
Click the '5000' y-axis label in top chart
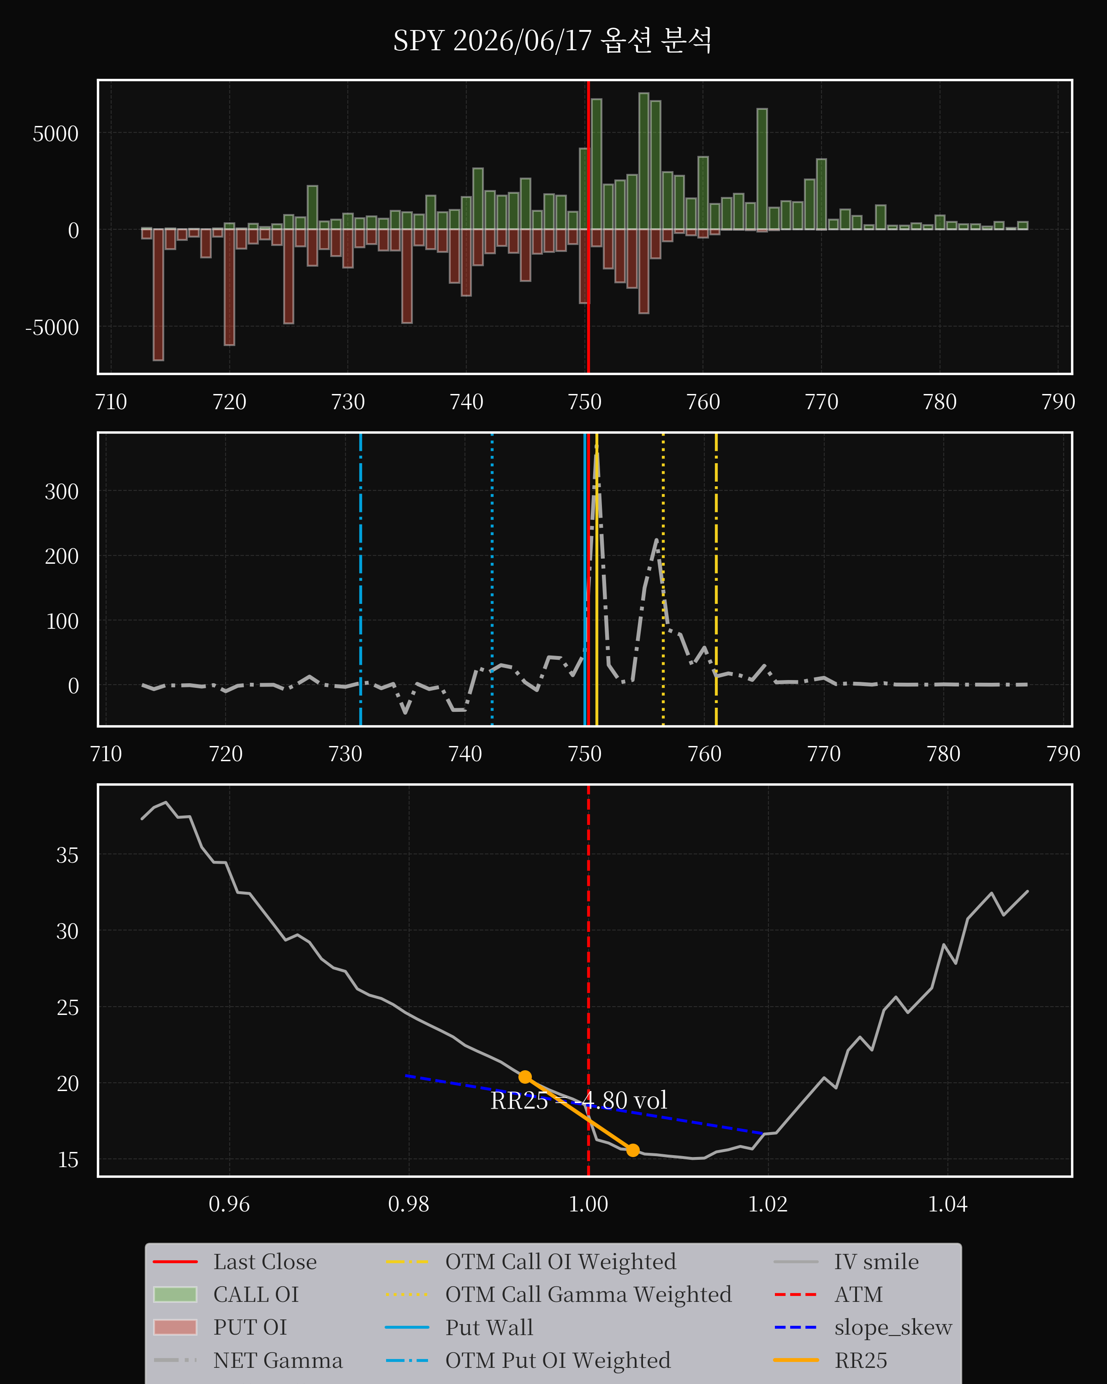point(56,133)
